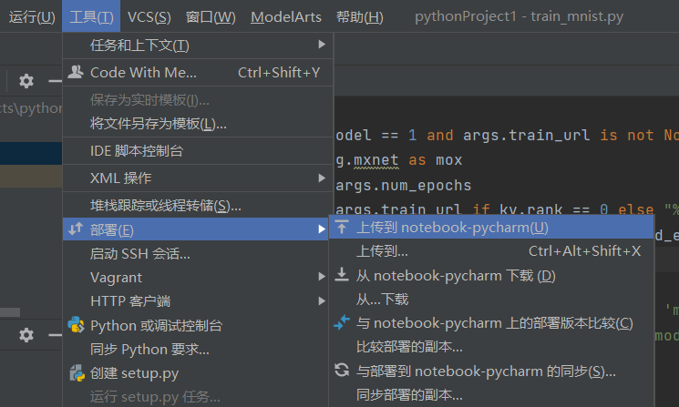Choose 创建 setup.py
The image size is (679, 407).
(x=195, y=372)
